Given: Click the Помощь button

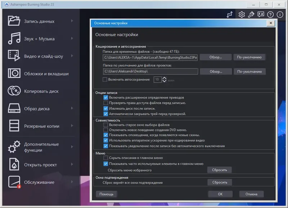Looking at the screenshot, I should tap(106, 194).
